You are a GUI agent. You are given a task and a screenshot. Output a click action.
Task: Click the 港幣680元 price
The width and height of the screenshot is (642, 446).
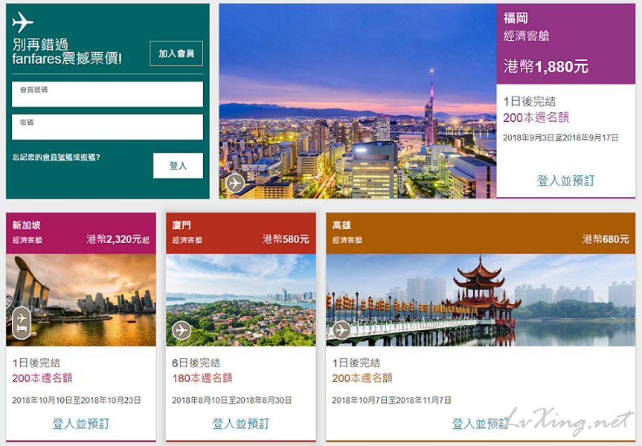[x=606, y=239]
